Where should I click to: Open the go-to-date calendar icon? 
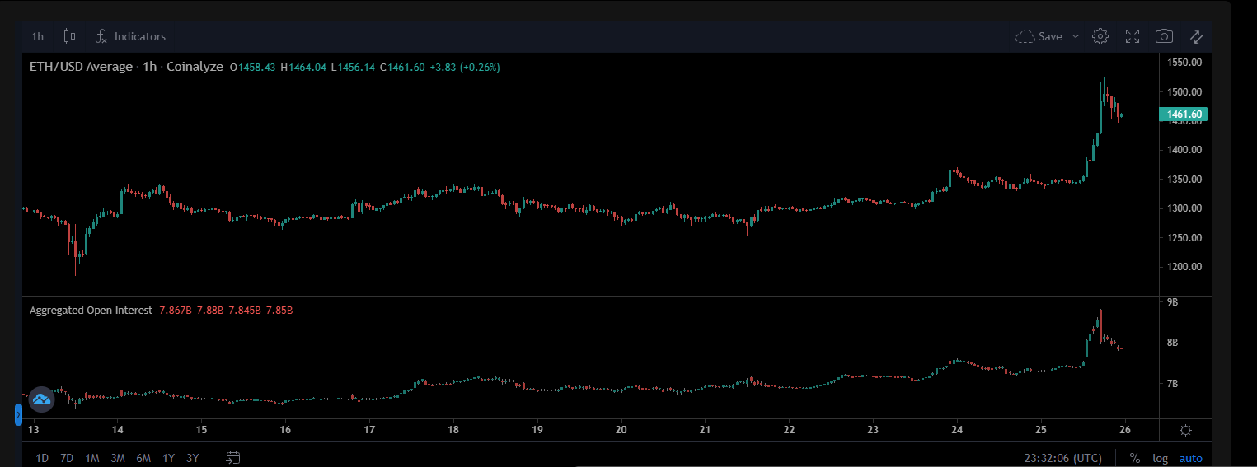pos(233,458)
